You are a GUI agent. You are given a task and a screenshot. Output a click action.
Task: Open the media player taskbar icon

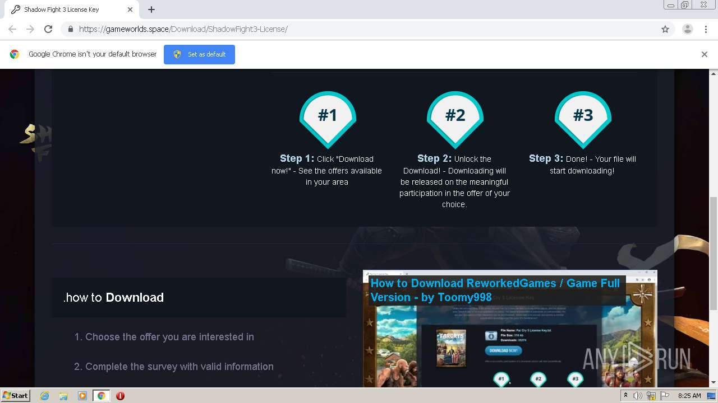pos(82,396)
